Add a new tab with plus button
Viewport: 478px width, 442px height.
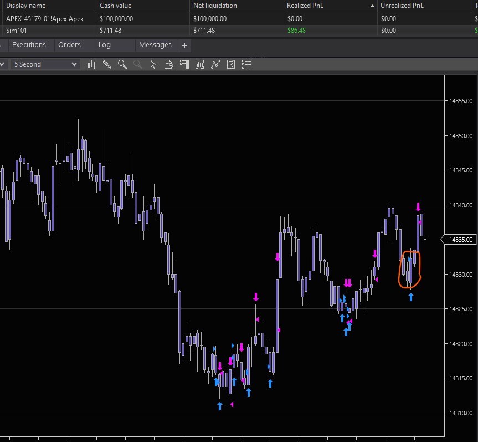pyautogui.click(x=184, y=45)
